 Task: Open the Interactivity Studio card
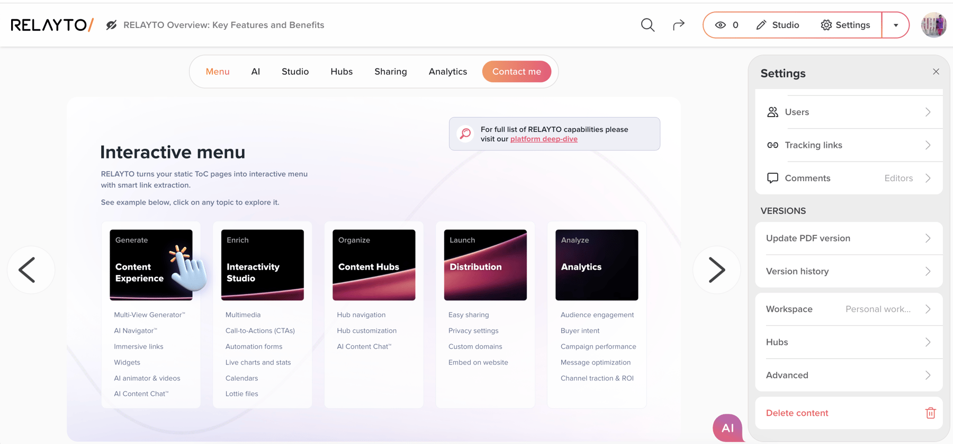click(263, 265)
